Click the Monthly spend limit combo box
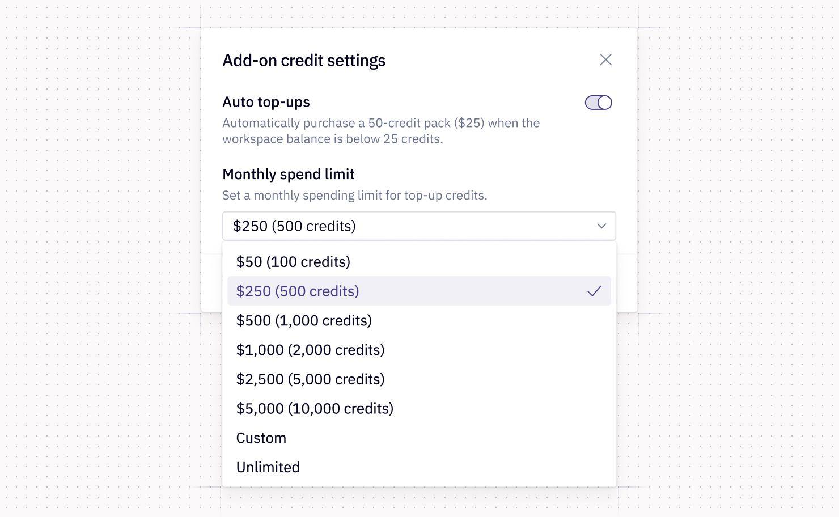This screenshot has width=839, height=517. click(x=419, y=226)
